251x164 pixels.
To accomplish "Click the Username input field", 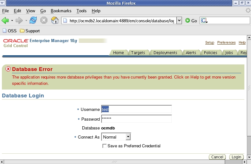I will (x=137, y=109).
